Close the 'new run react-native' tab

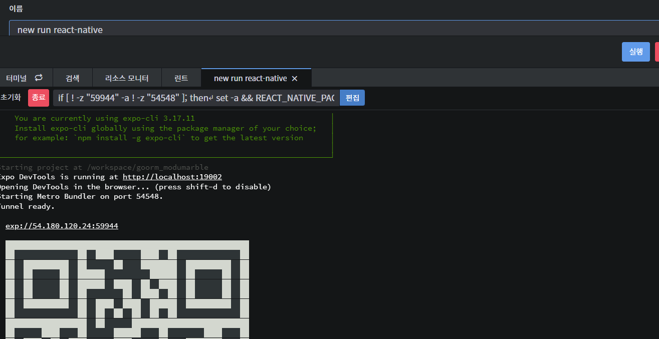pyautogui.click(x=295, y=79)
